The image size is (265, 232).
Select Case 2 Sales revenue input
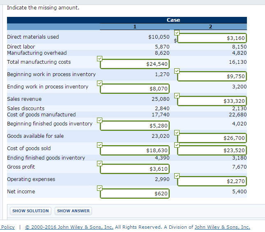(x=212, y=101)
